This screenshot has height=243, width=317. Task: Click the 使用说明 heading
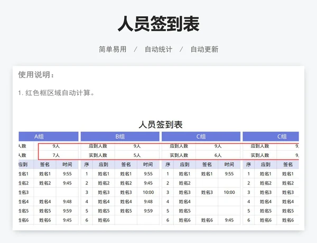click(36, 74)
